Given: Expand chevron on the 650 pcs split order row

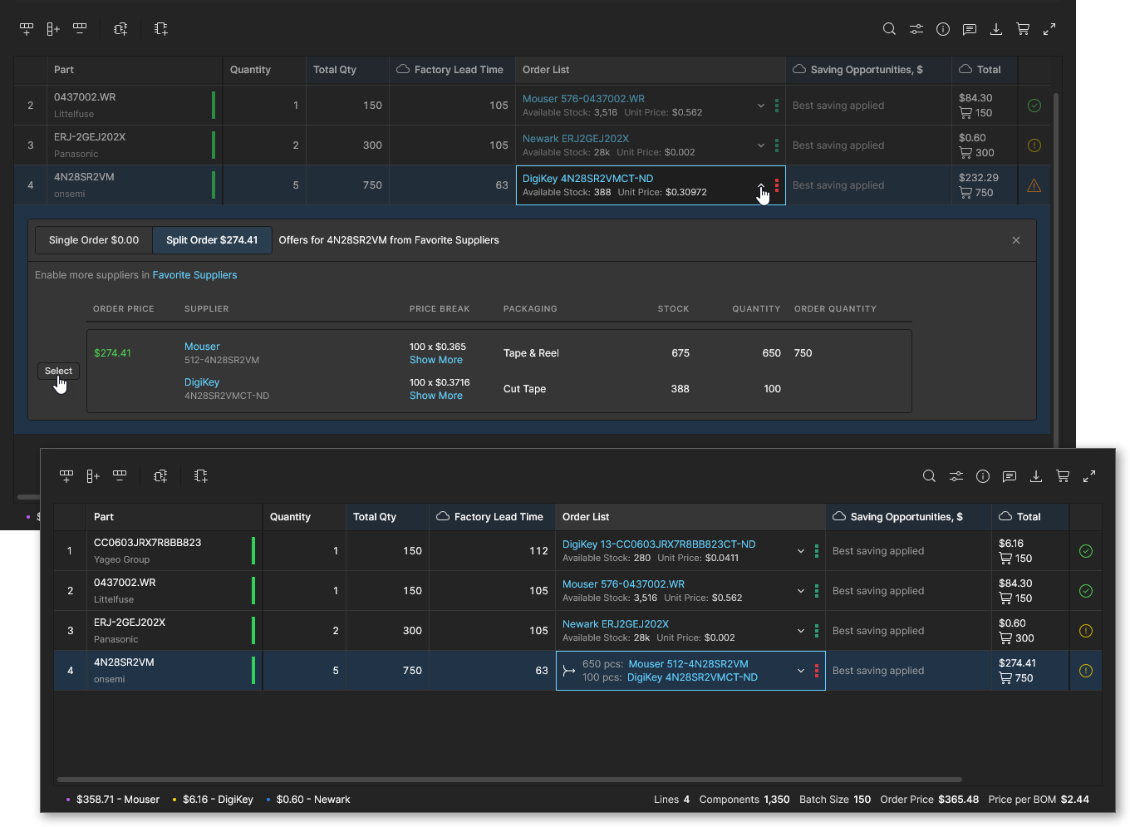Looking at the screenshot, I should point(801,671).
